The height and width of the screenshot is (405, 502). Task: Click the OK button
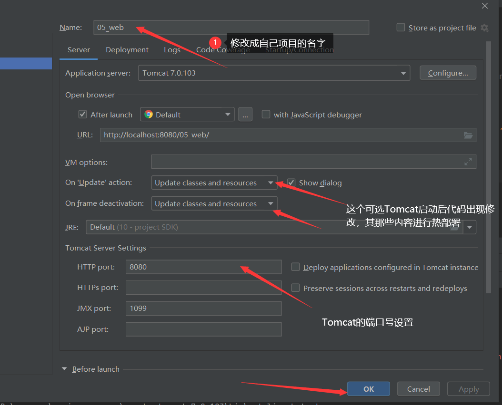point(369,389)
